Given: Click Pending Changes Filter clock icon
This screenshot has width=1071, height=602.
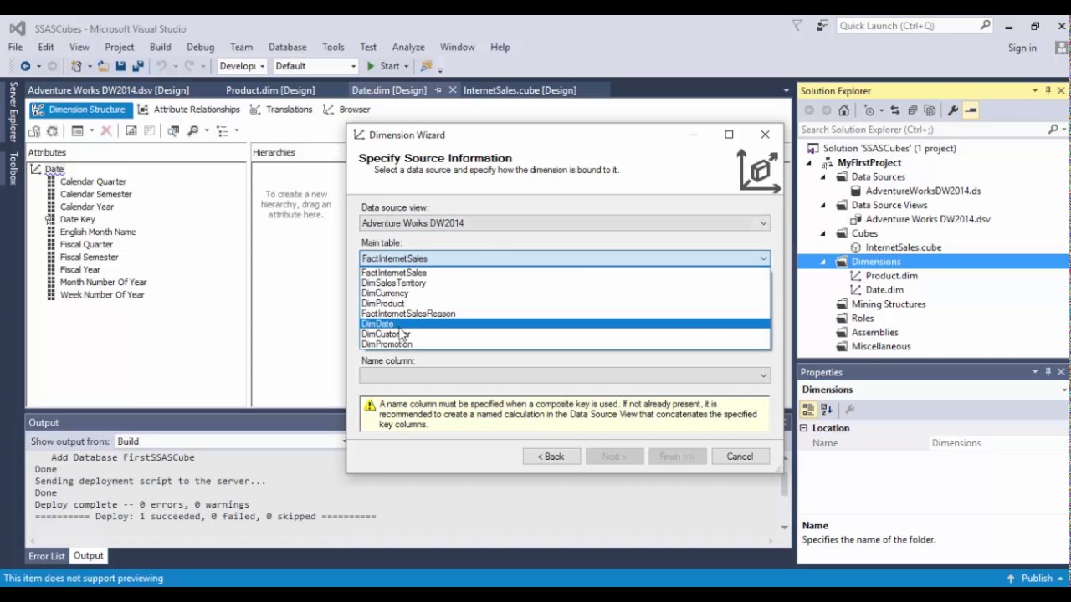Looking at the screenshot, I should (869, 110).
